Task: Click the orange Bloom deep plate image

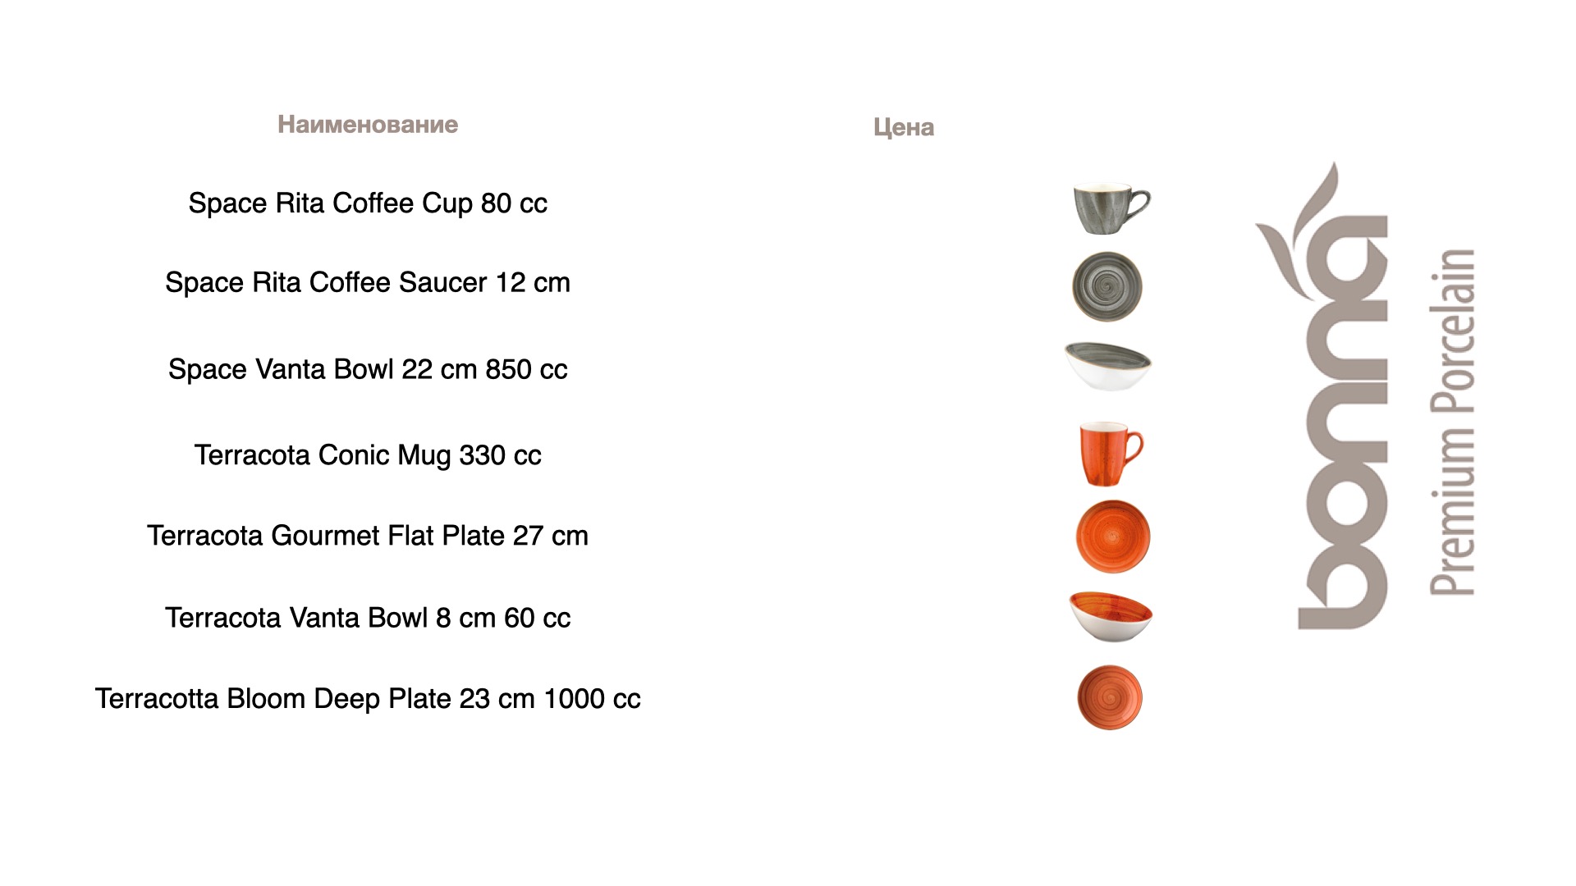Action: [x=1110, y=697]
